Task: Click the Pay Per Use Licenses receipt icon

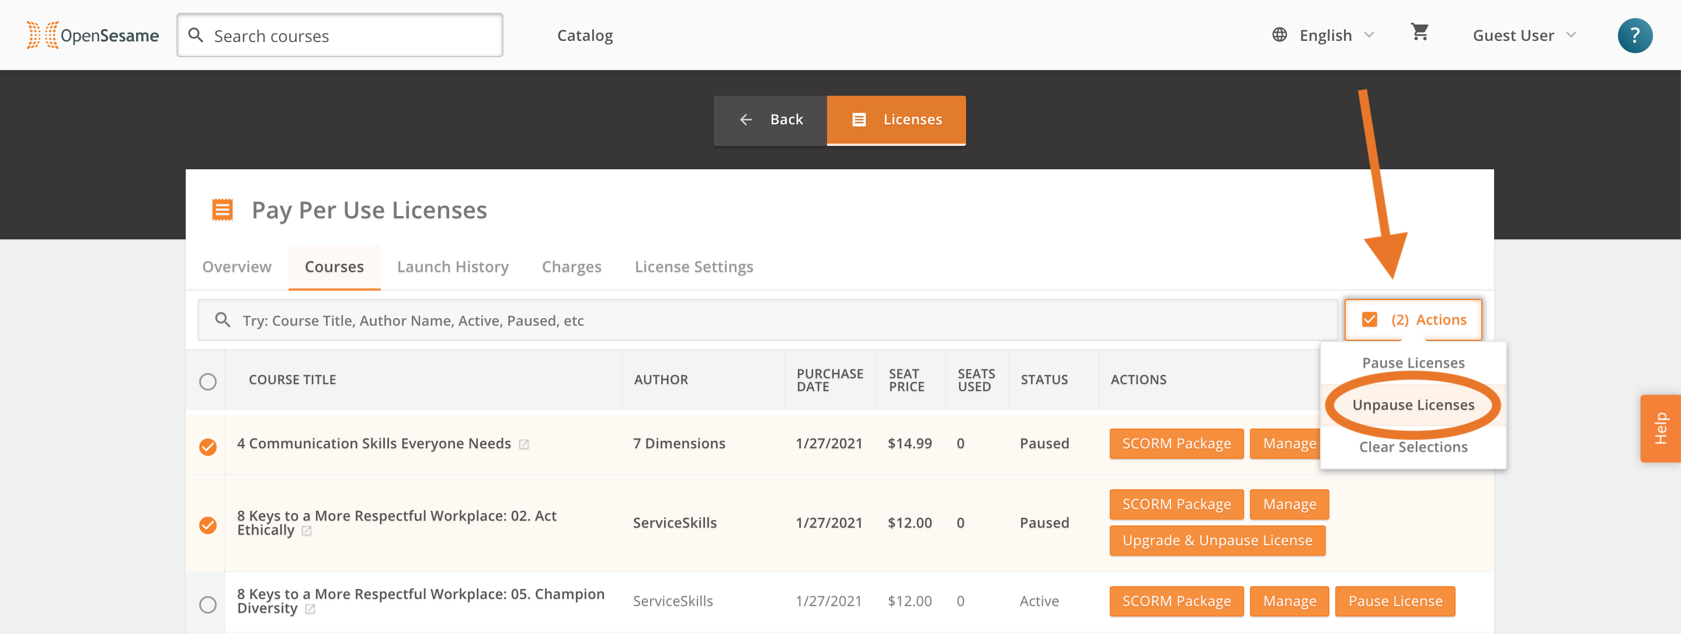Action: tap(223, 210)
